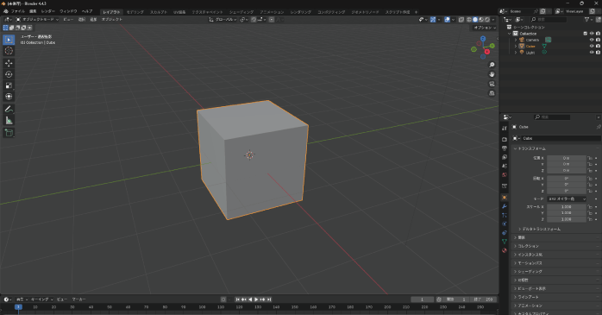Open the Modifiers properties tab (wrench)
Viewport: 602px width, 315px height.
(x=505, y=206)
